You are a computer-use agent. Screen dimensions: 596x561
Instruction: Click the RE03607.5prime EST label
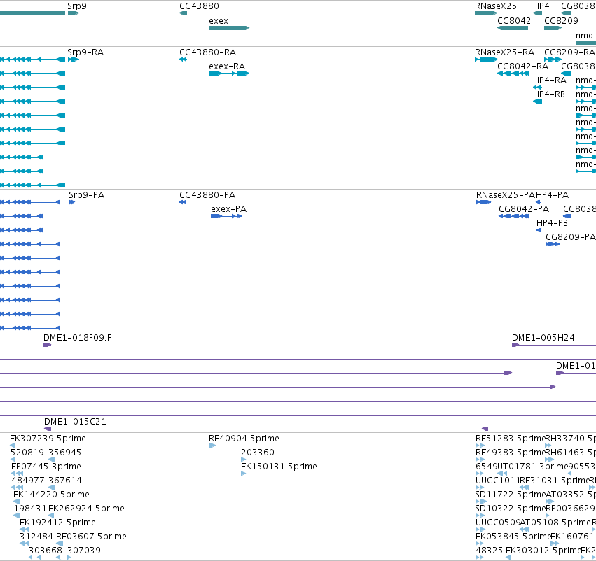91,537
